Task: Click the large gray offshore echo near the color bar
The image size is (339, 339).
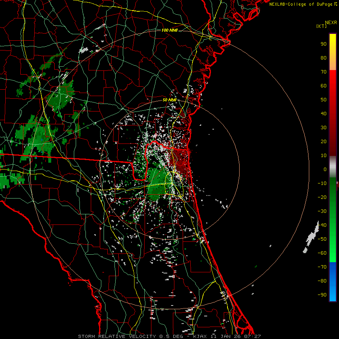Action: (311, 237)
